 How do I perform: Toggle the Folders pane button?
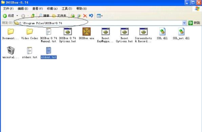[59, 16]
